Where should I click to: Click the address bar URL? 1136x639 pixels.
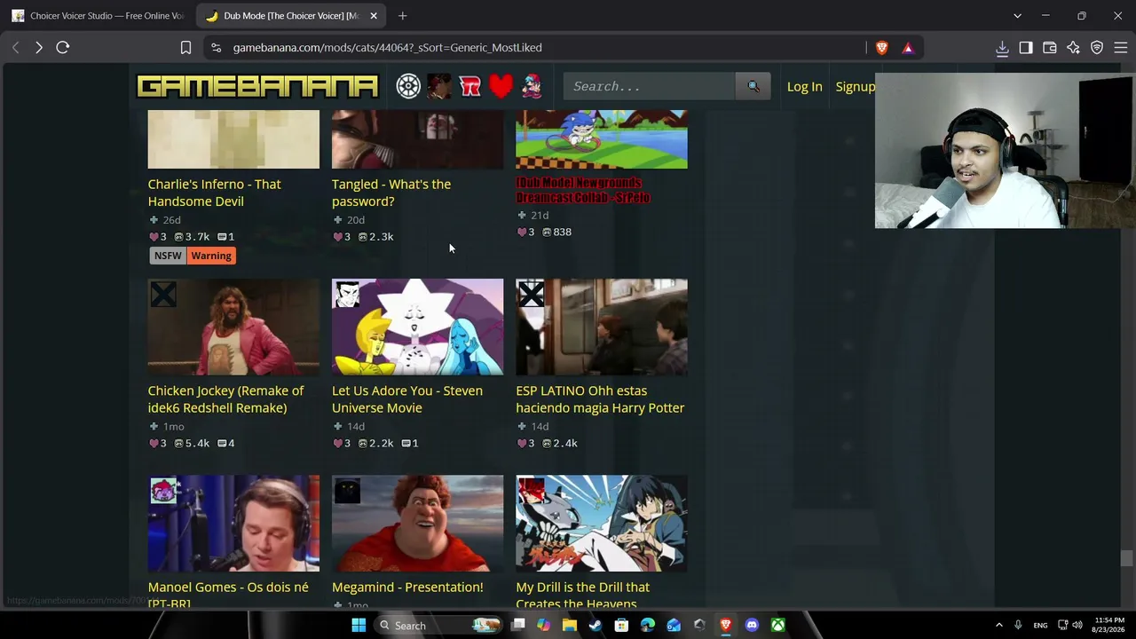coord(387,47)
